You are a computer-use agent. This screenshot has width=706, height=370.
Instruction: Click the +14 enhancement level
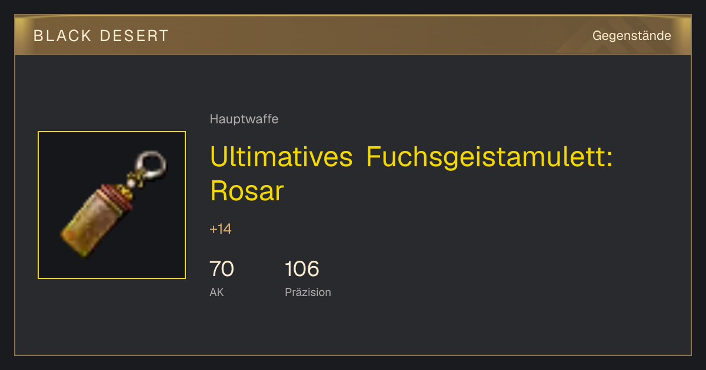pos(221,229)
